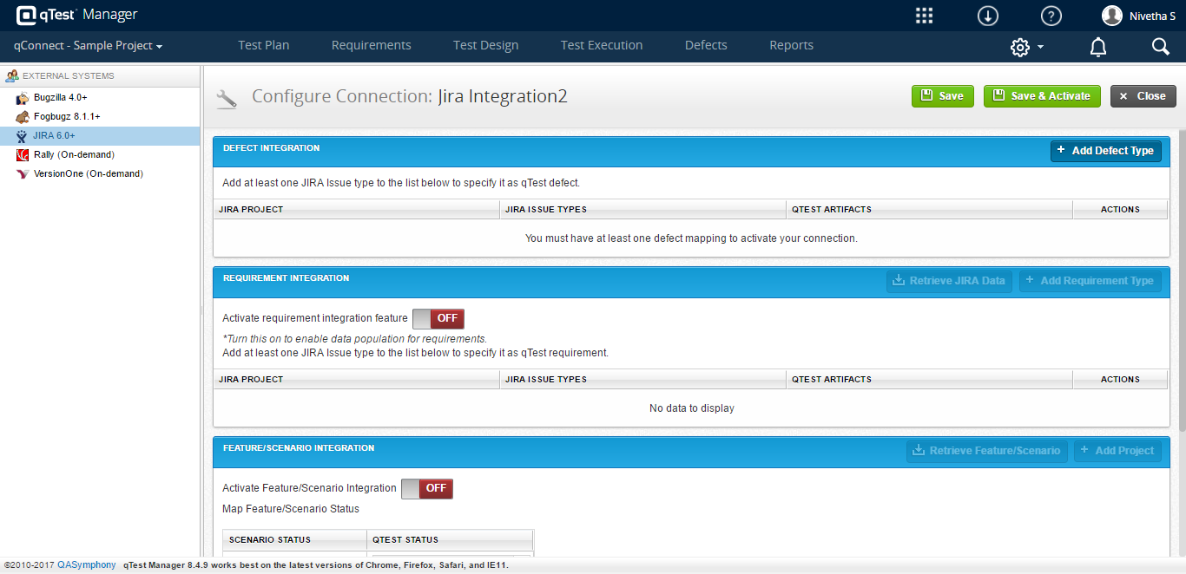Open the apps grid launcher icon
The height and width of the screenshot is (574, 1186).
click(x=925, y=16)
